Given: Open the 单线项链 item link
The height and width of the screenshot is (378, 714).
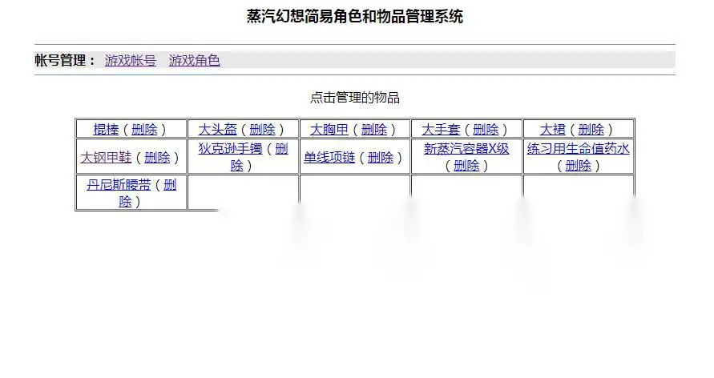Looking at the screenshot, I should coord(329,158).
